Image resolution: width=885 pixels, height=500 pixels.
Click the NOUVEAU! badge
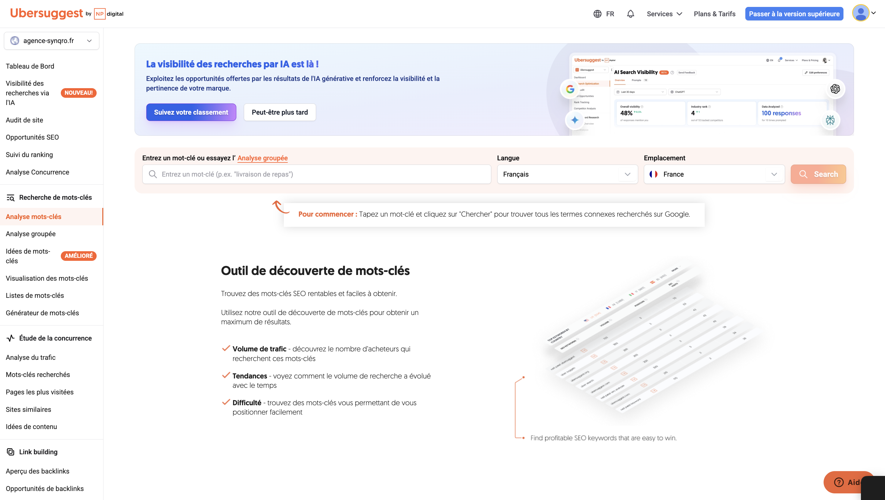pyautogui.click(x=79, y=93)
